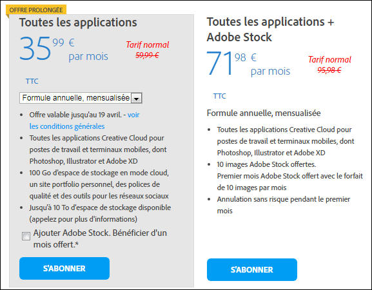Screen dimensions: 372x290
Task: Click the struck-through 95,98 € normal price
Action: coord(329,70)
